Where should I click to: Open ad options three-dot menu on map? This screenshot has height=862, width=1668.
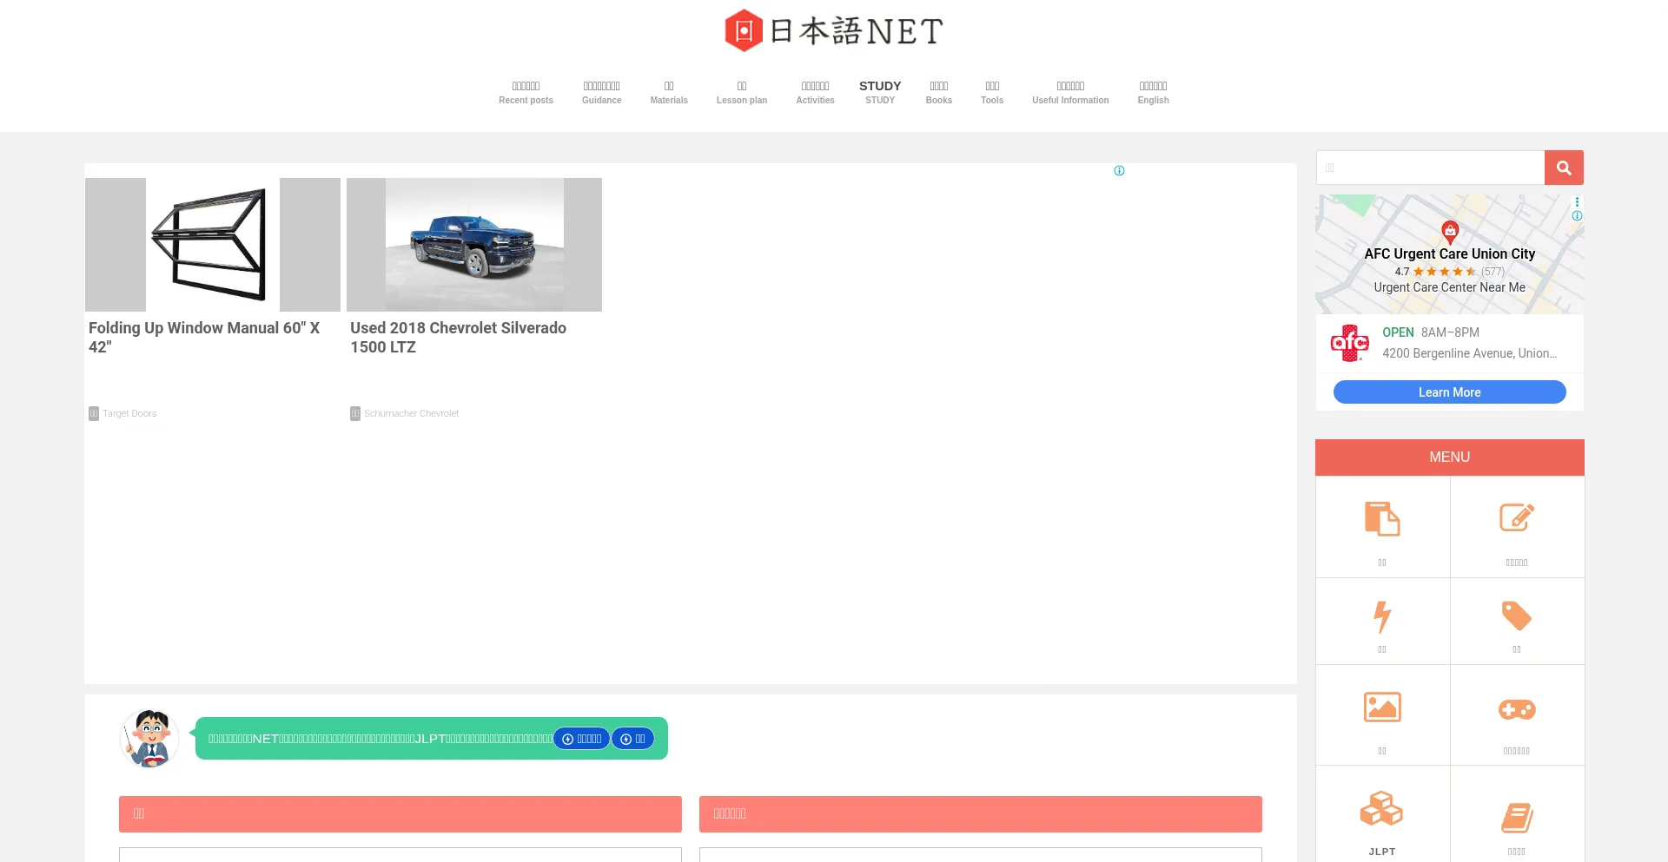[x=1577, y=202]
